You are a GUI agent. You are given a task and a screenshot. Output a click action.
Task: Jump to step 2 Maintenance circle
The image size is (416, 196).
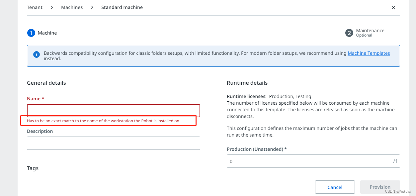(349, 33)
